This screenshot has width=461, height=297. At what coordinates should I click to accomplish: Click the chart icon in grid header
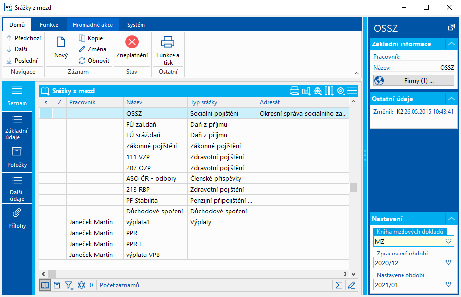pyautogui.click(x=306, y=91)
